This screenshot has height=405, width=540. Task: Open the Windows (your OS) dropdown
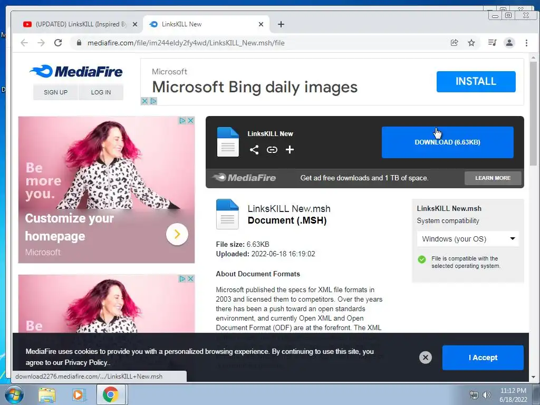[x=468, y=239]
